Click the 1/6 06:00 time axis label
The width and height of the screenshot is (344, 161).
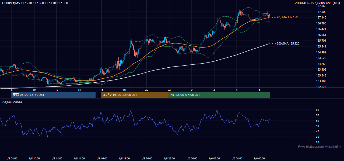point(259,159)
